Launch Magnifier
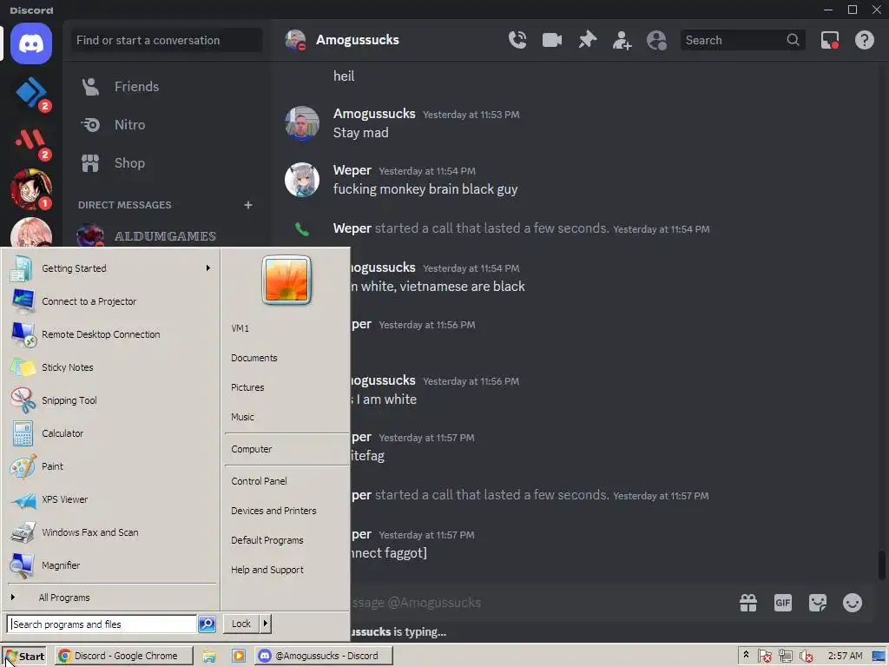Image resolution: width=889 pixels, height=667 pixels. click(111, 565)
